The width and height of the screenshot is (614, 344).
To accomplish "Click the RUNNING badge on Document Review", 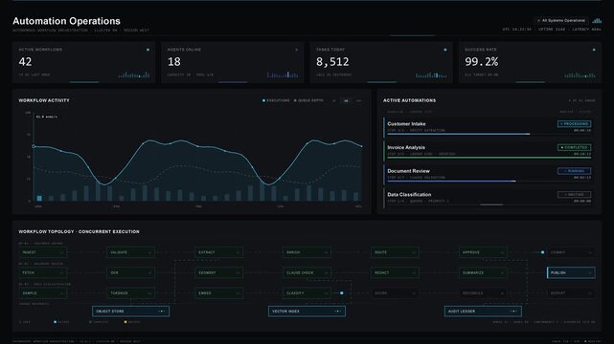I will pos(574,171).
